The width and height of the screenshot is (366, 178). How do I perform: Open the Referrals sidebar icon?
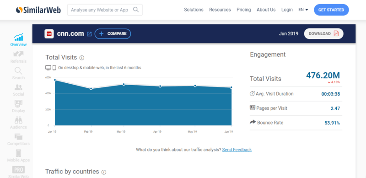click(18, 54)
